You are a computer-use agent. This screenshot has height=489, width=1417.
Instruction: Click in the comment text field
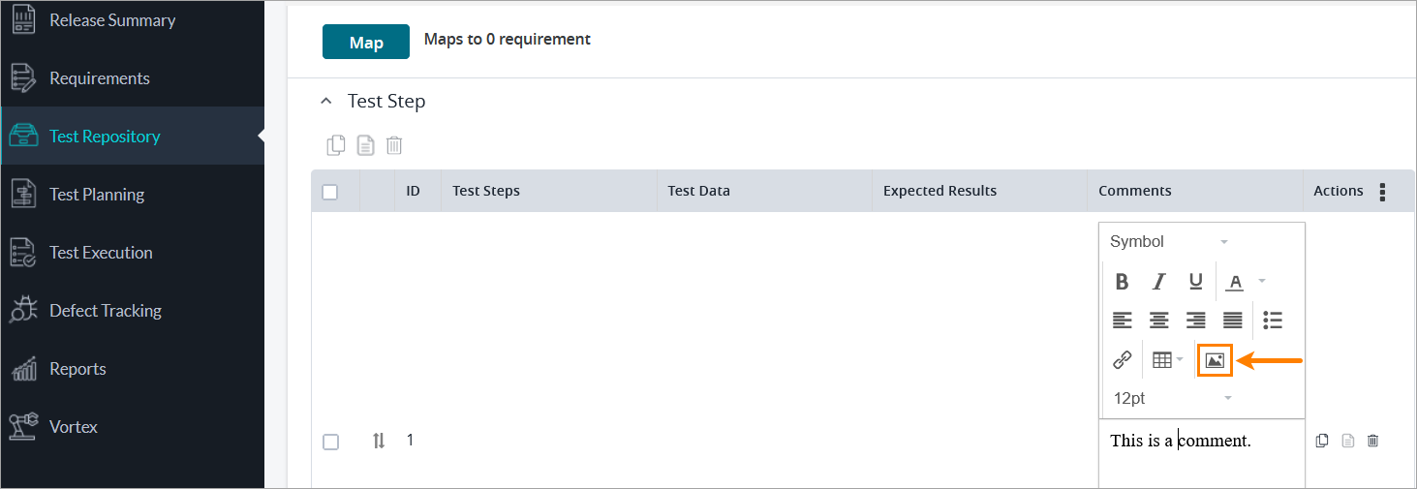(1201, 455)
